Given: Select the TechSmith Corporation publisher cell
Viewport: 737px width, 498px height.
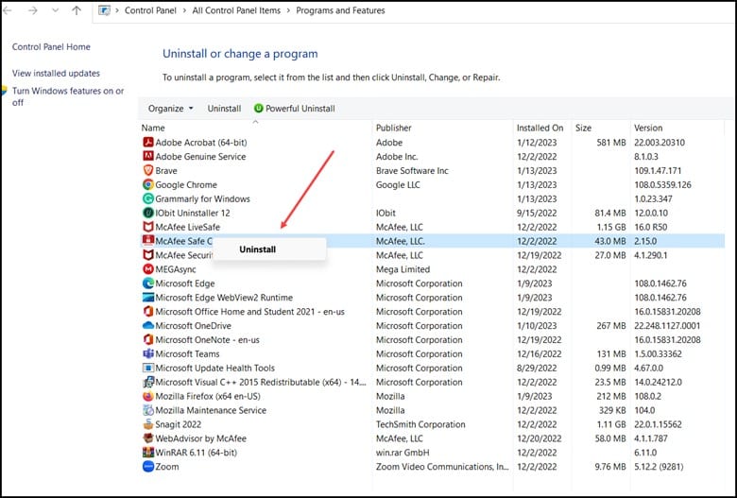Looking at the screenshot, I should click(x=420, y=424).
